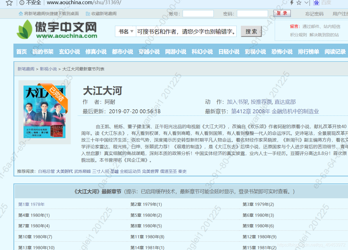
Task: Focus the 密码 input field
Action: (252, 13)
